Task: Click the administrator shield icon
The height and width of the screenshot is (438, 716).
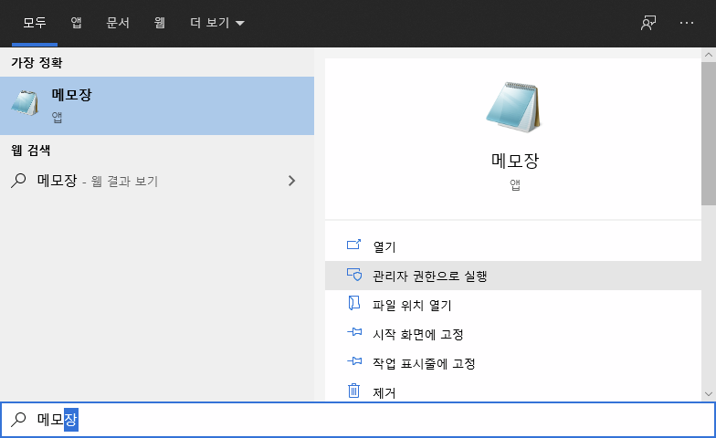Action: pyautogui.click(x=354, y=274)
